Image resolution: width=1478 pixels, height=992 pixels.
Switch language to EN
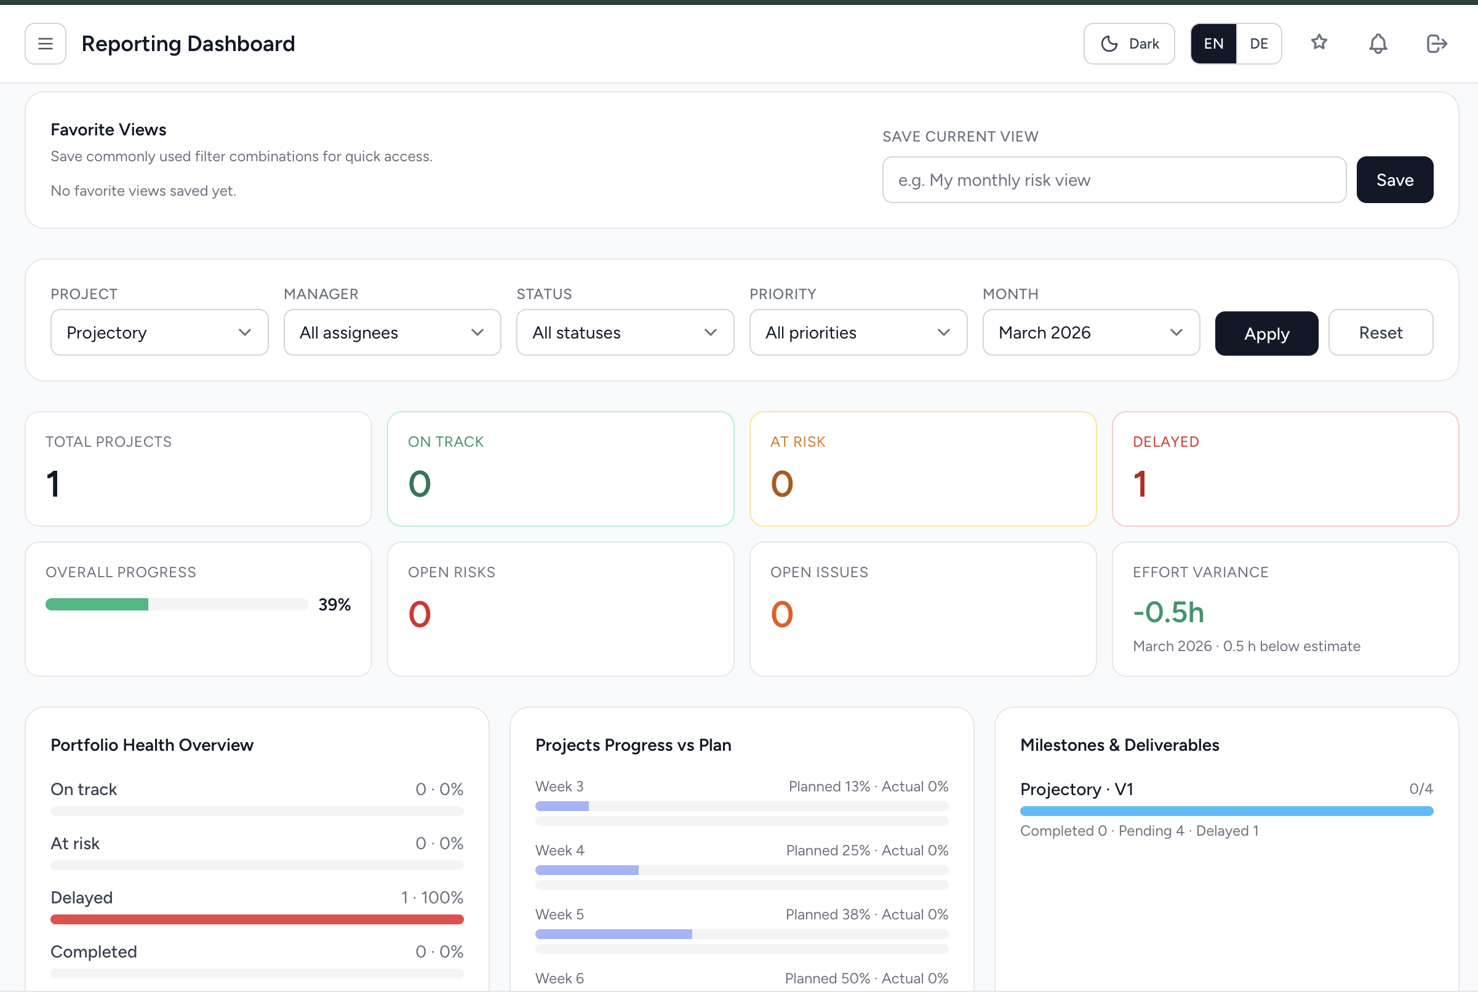pyautogui.click(x=1213, y=44)
